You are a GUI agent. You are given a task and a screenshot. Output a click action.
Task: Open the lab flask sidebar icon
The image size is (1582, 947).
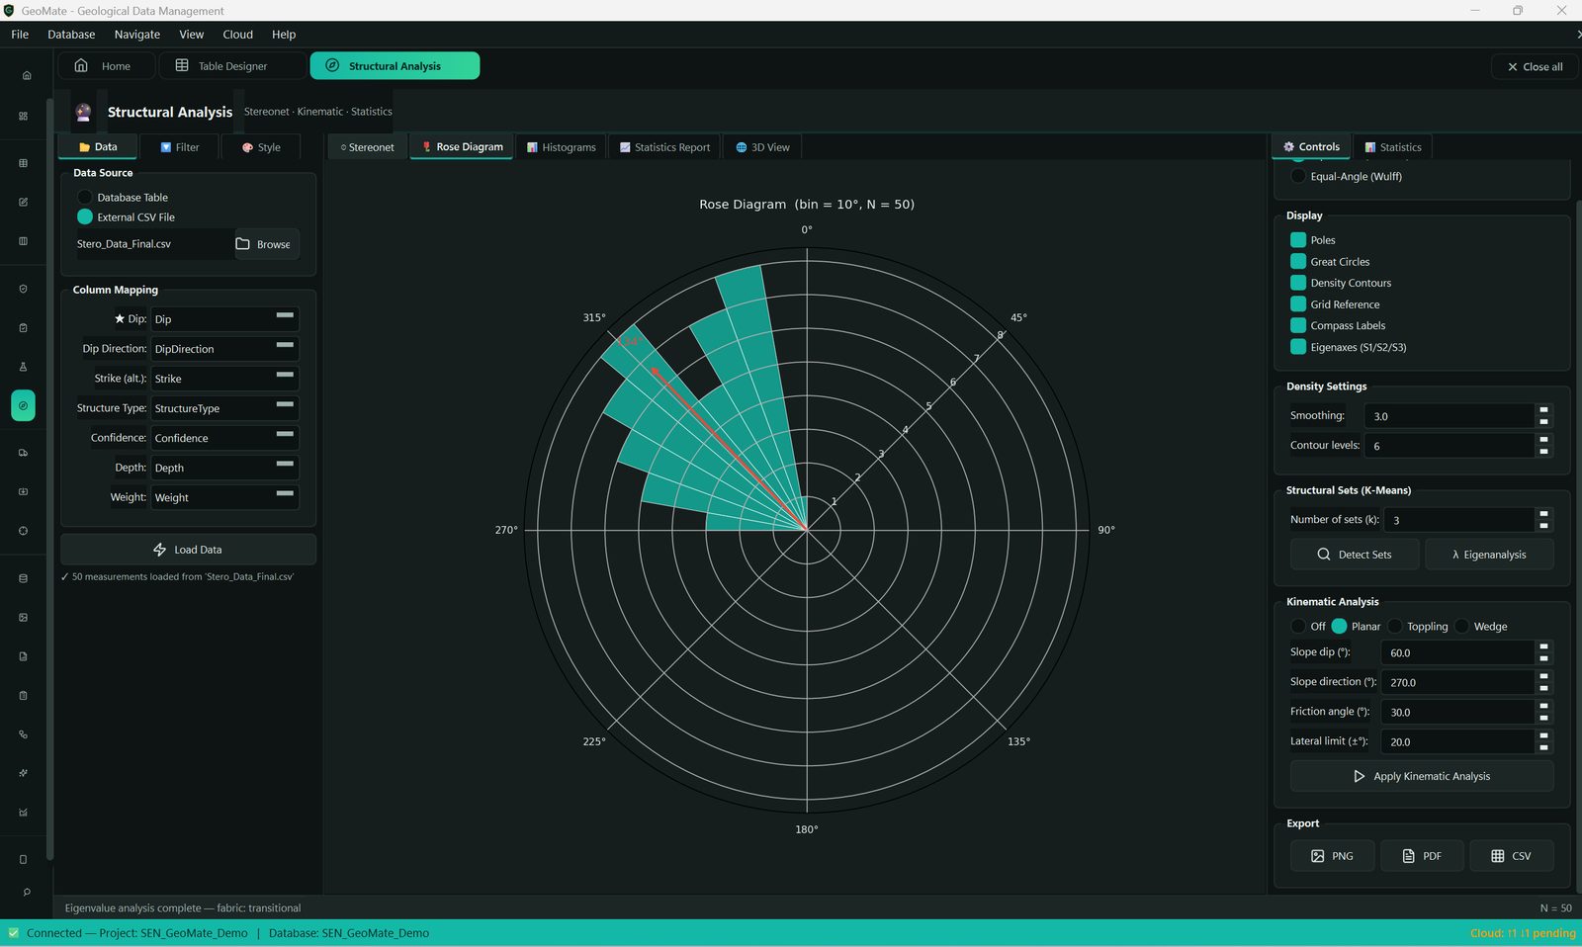point(23,367)
